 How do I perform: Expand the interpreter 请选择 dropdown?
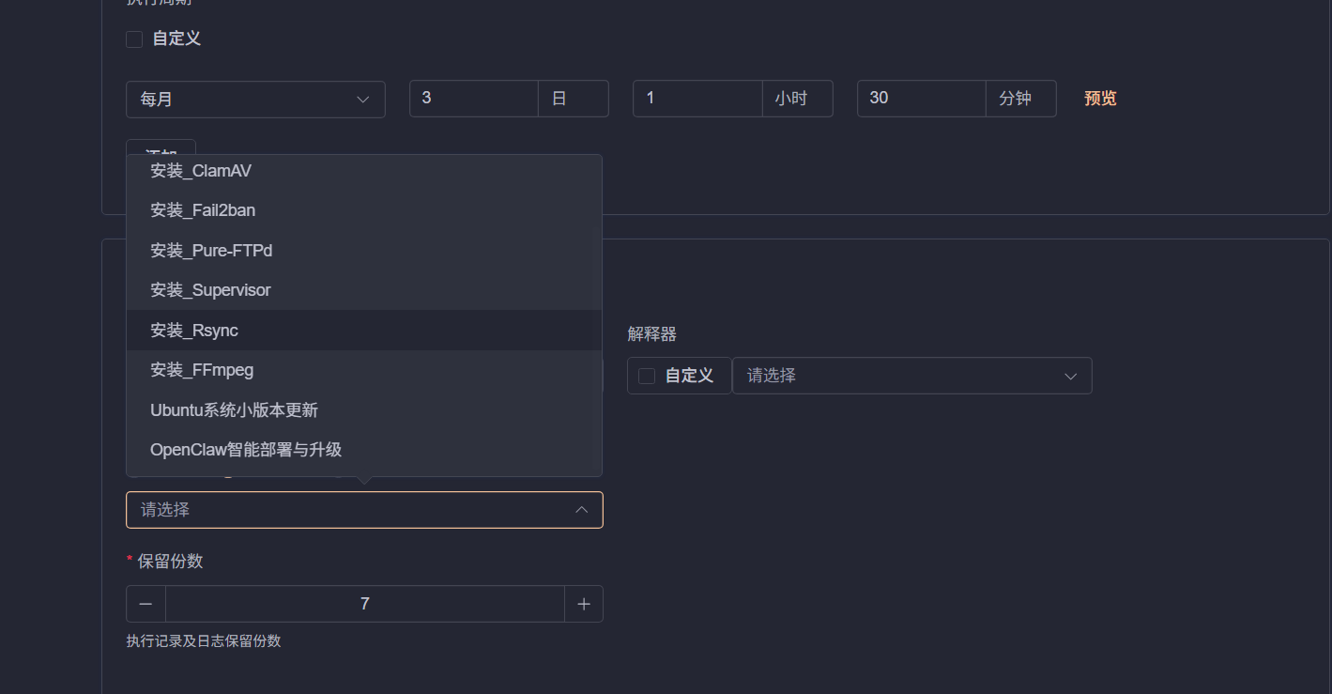911,376
